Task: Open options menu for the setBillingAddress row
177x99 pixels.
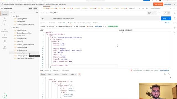Action: (x=37, y=53)
